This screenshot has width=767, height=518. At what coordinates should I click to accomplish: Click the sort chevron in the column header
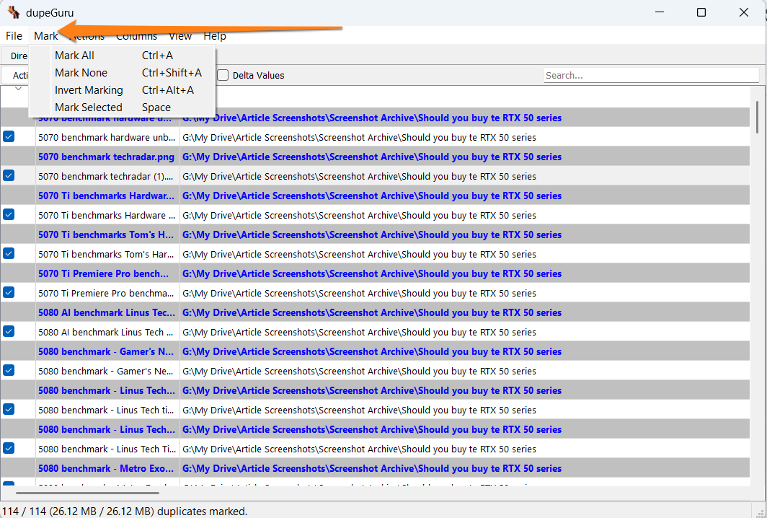(x=18, y=89)
